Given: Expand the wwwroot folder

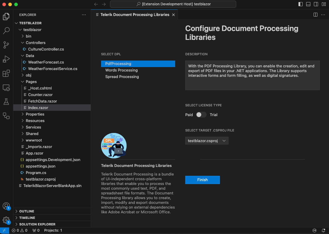Looking at the screenshot, I should point(52,140).
